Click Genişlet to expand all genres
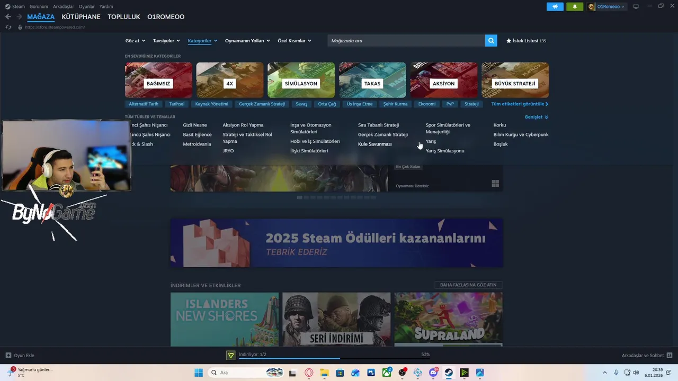 537,117
